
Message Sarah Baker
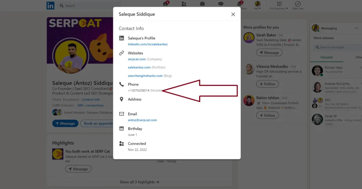[269, 53]
